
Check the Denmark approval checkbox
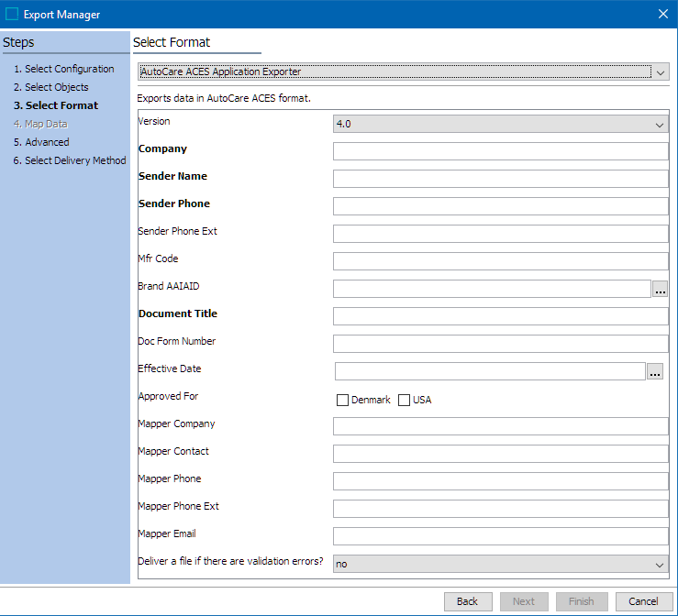(342, 400)
